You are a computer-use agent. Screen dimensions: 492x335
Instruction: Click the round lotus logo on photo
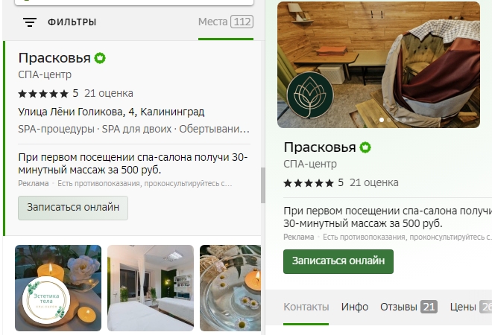click(x=310, y=95)
